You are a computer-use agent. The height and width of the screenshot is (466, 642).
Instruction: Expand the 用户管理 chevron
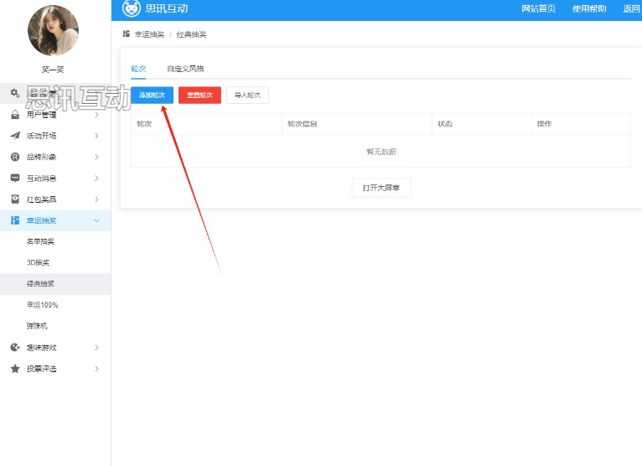(96, 115)
